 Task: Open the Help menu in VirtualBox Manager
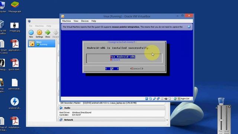pos(49,26)
